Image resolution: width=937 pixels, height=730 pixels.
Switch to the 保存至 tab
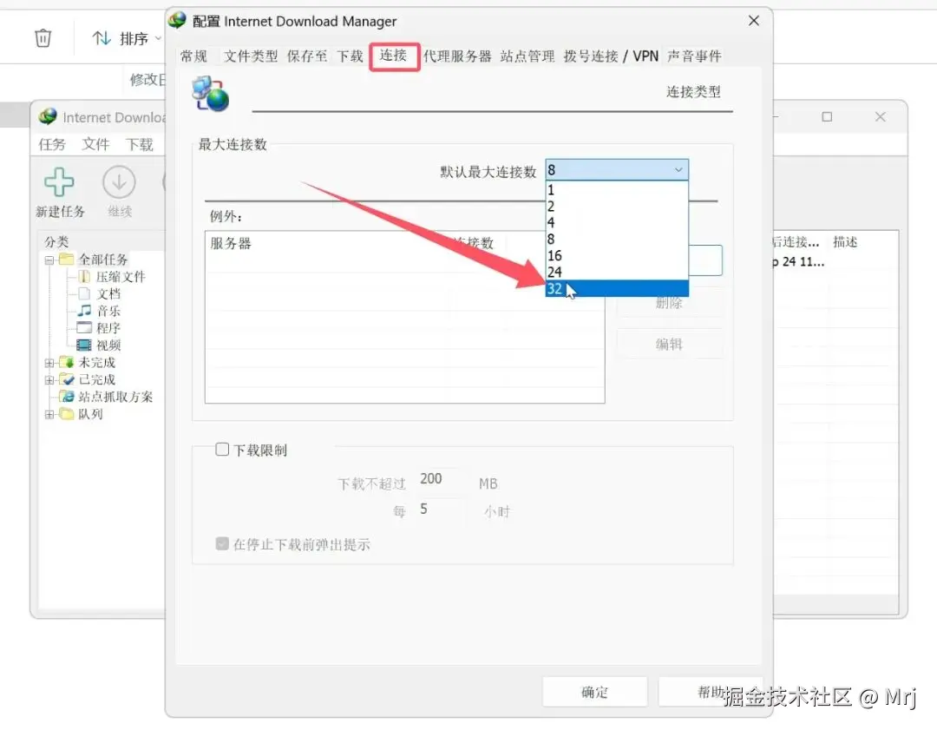click(x=307, y=56)
